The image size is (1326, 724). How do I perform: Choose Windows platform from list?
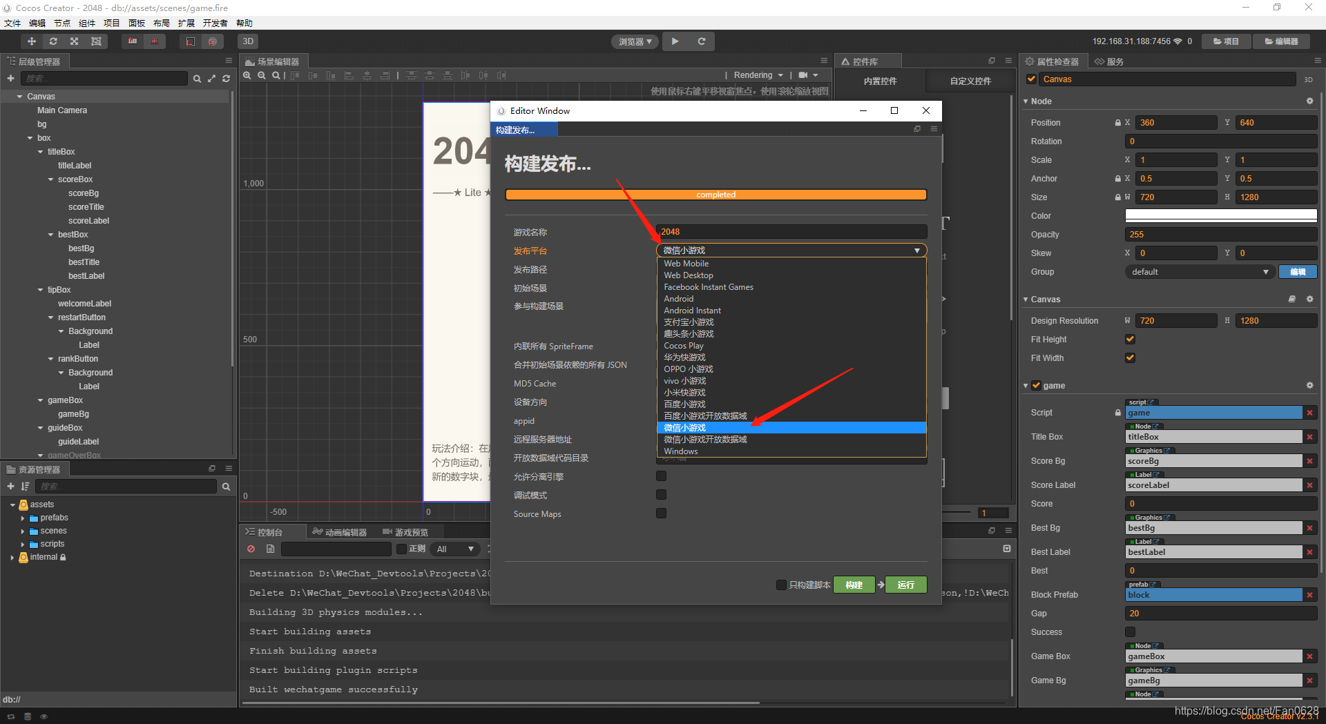[791, 451]
